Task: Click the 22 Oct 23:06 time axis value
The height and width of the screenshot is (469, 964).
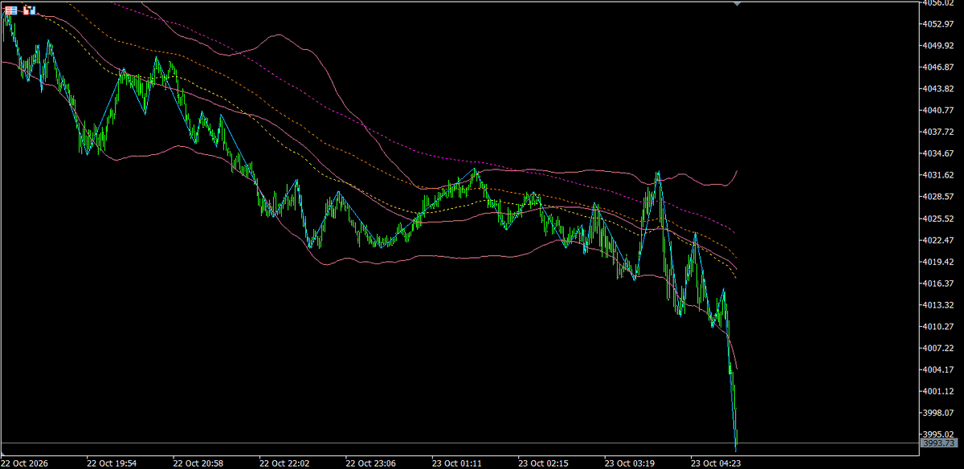Action: [x=370, y=463]
